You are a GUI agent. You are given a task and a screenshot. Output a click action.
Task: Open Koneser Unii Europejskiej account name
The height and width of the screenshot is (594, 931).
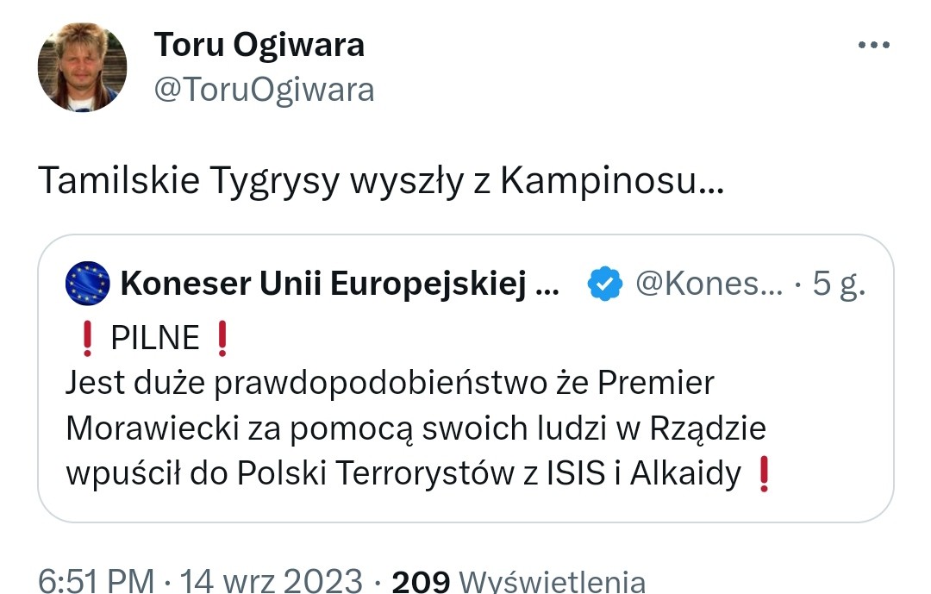341,284
